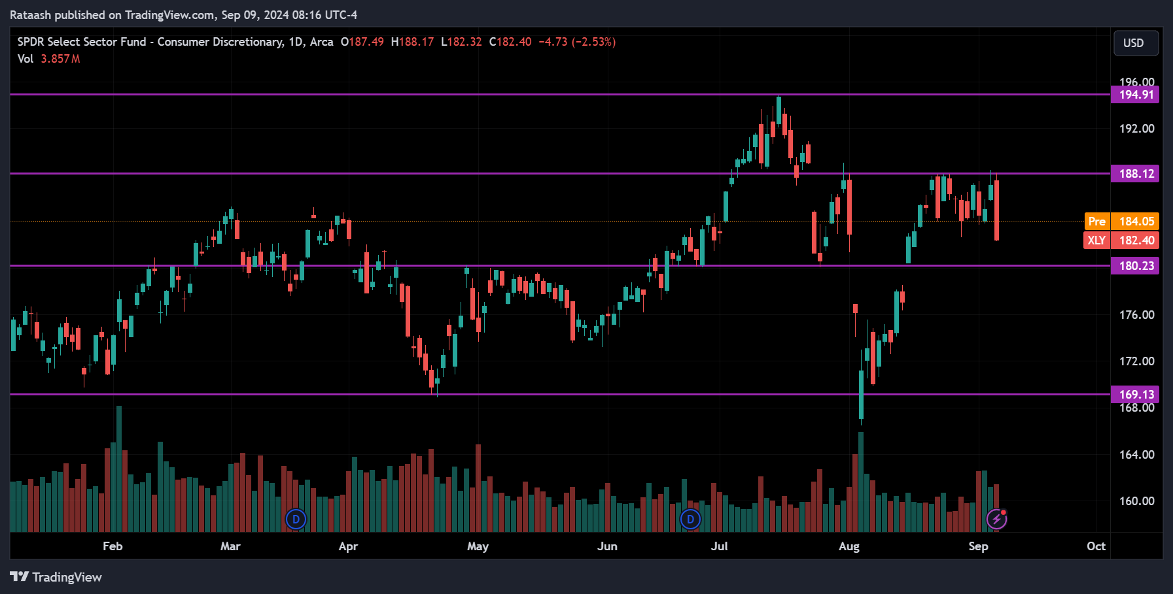Open the lightning events icon near Sep
1173x594 pixels.
(x=996, y=520)
